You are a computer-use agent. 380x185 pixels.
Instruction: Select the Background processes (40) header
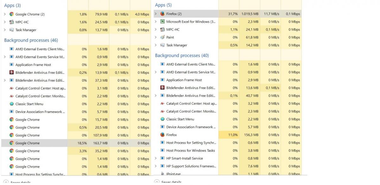[182, 55]
